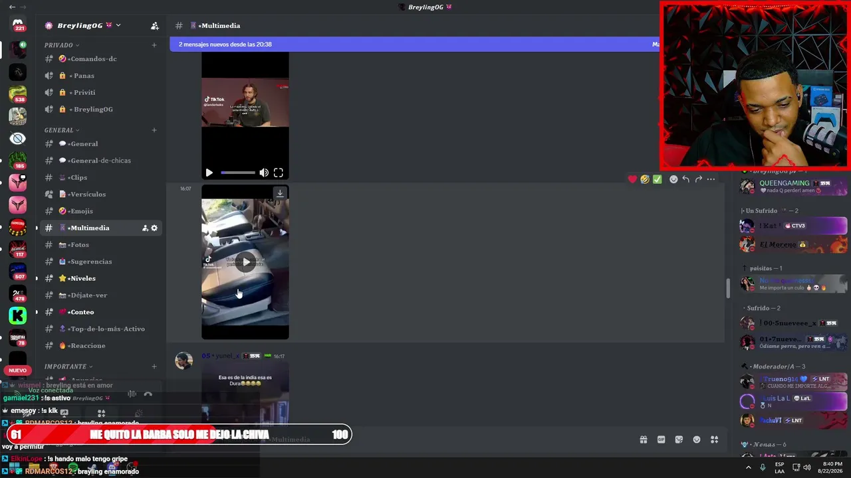Create a channel in GENERAL category
Viewport: 851px width, 478px height.
point(154,130)
